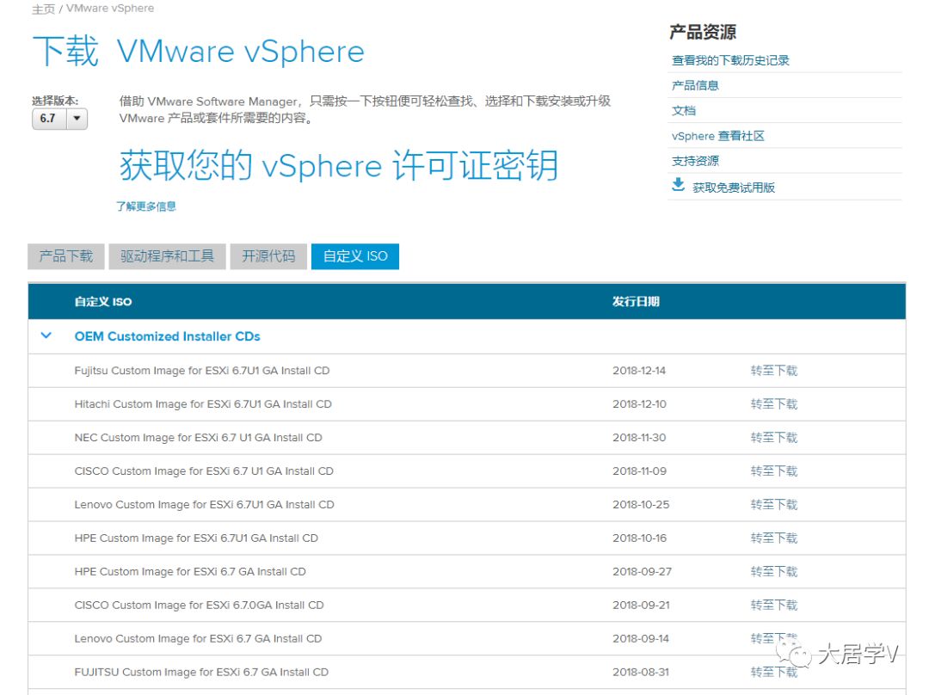Click the 2018-08-31 release date
The height and width of the screenshot is (695, 929).
click(640, 672)
